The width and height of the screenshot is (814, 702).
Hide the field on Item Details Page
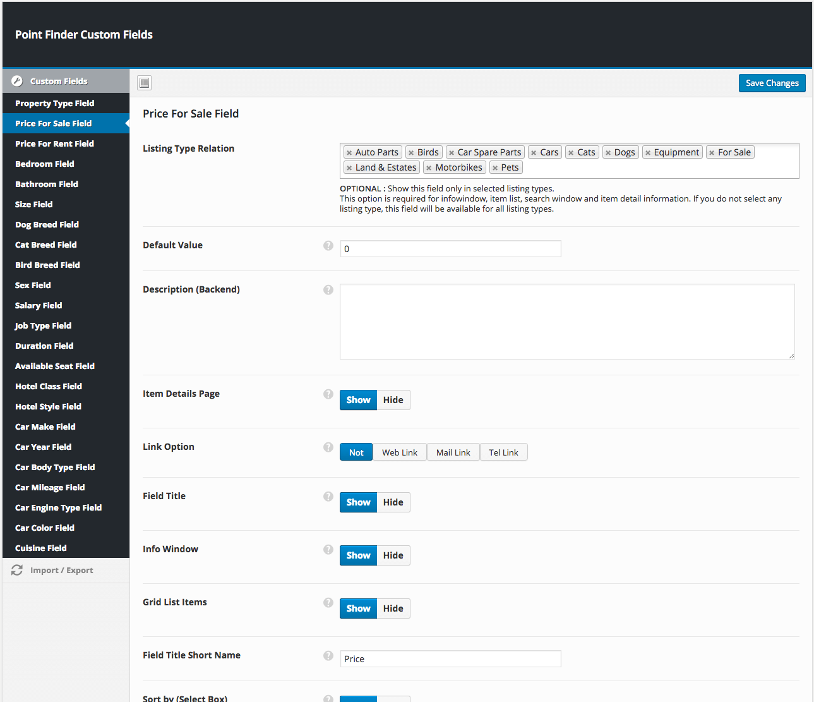point(393,400)
